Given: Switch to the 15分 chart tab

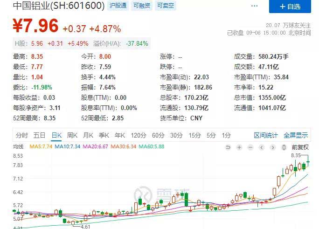Looking at the screenshot, I should tap(194, 135).
